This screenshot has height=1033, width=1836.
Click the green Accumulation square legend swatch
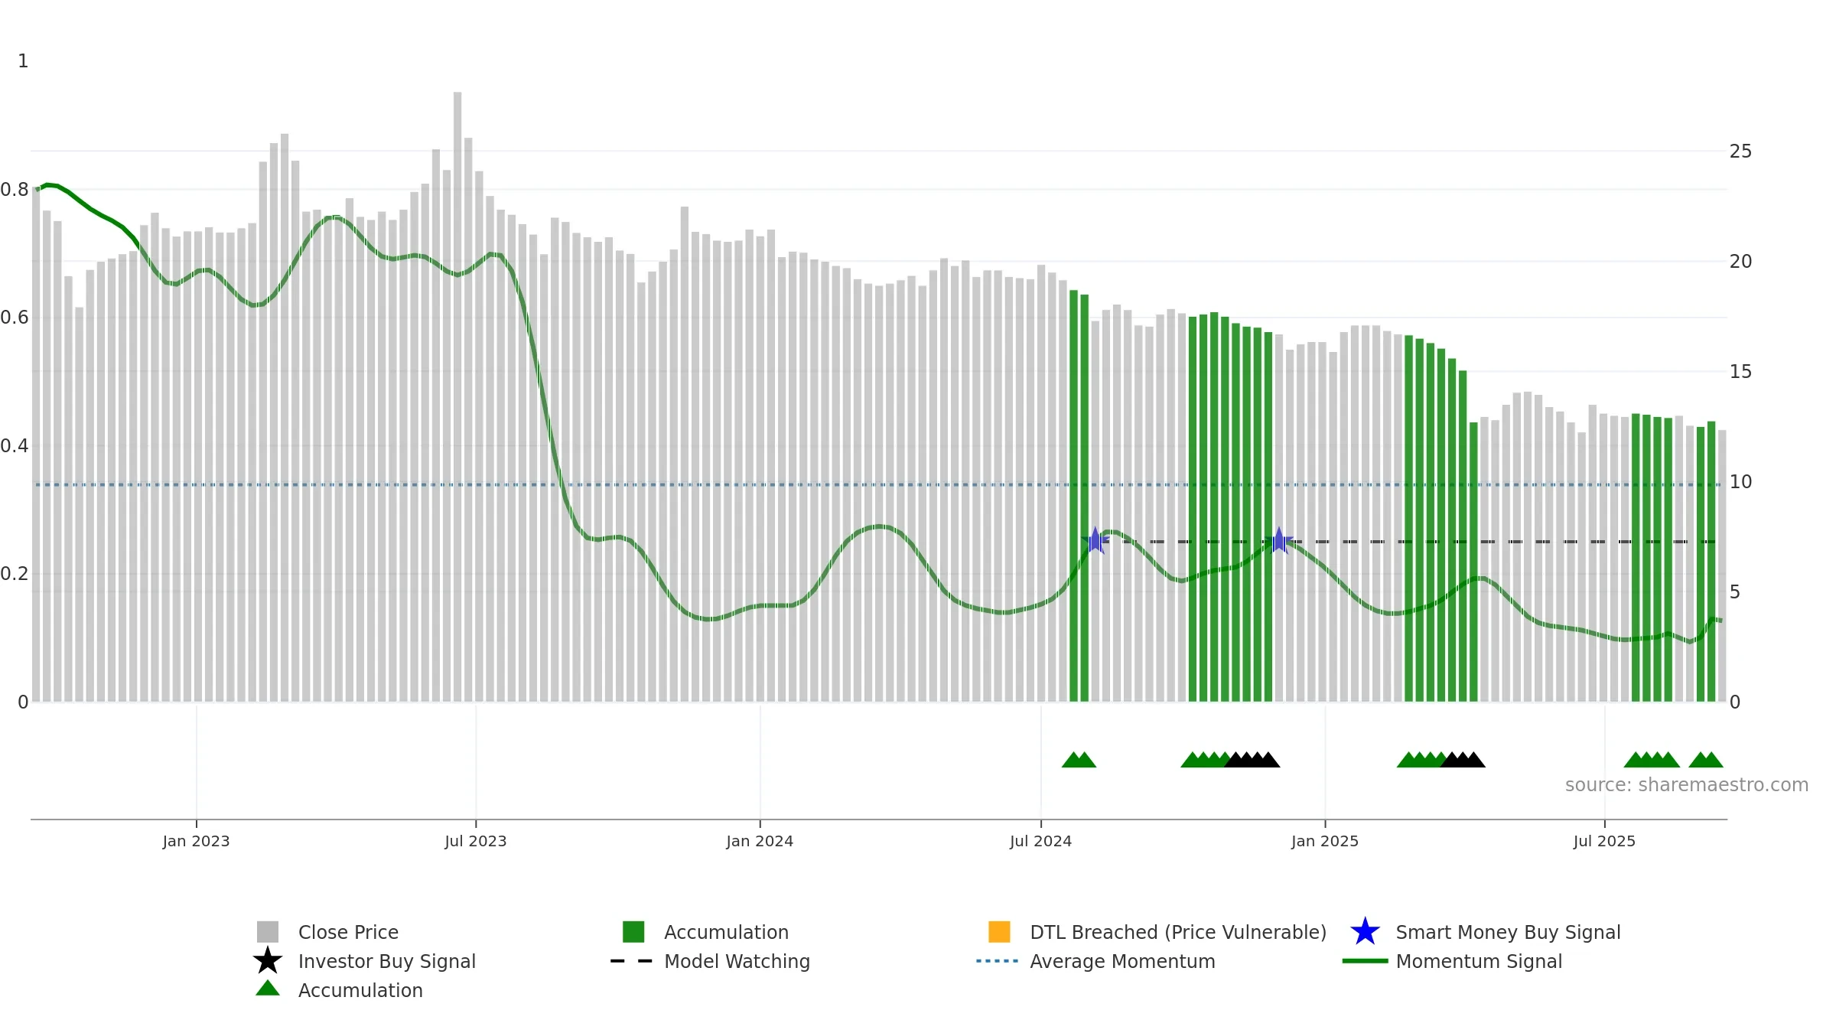point(633,932)
